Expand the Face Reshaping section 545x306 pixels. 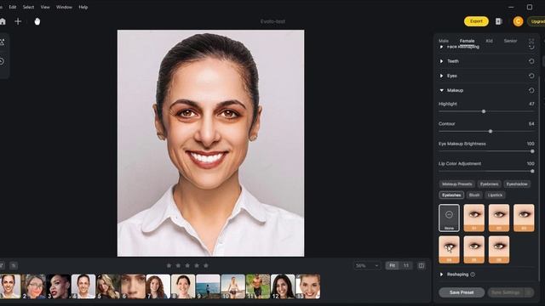[x=441, y=47]
